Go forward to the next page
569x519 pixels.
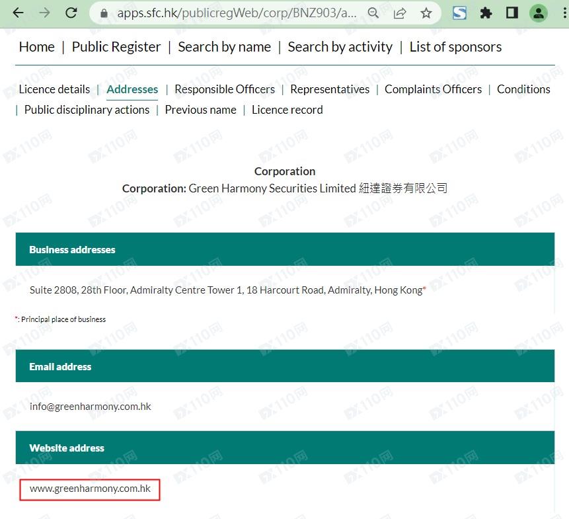coord(45,13)
